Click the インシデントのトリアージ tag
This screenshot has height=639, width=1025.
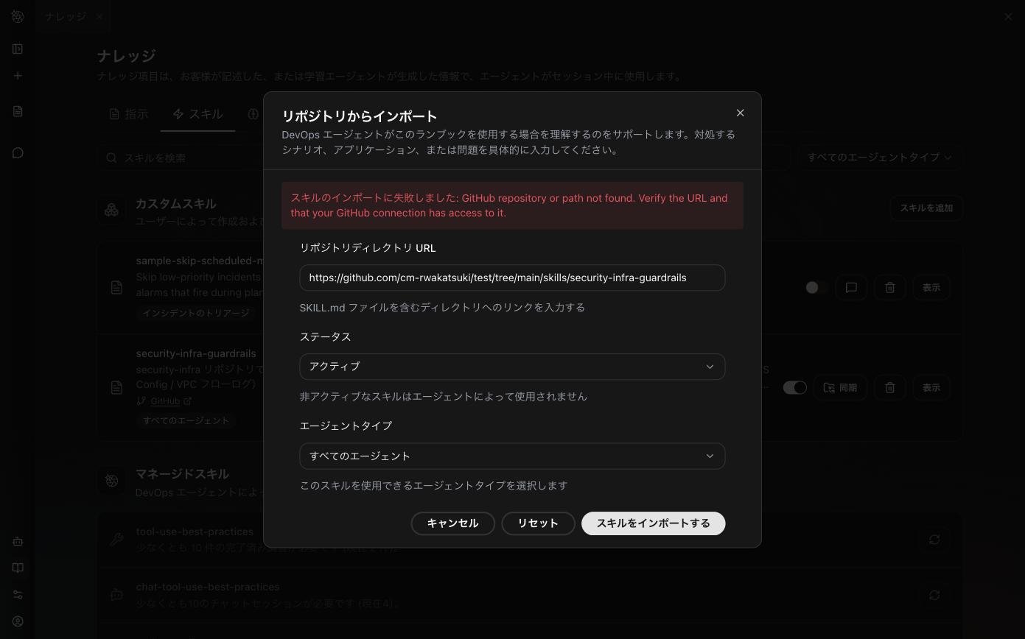(x=196, y=313)
